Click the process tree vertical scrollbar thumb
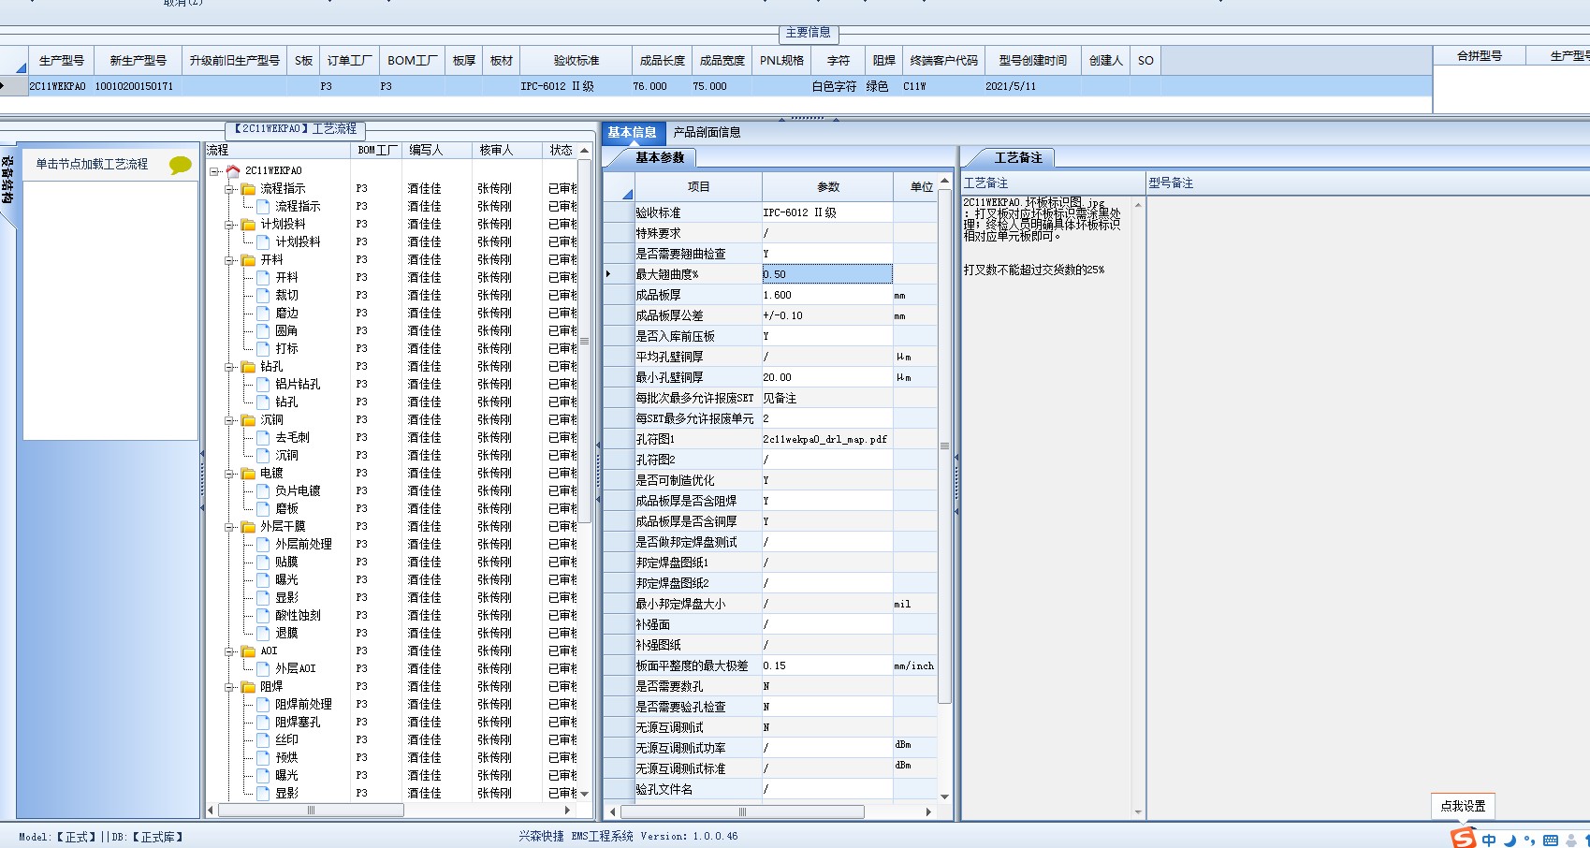 pos(584,342)
